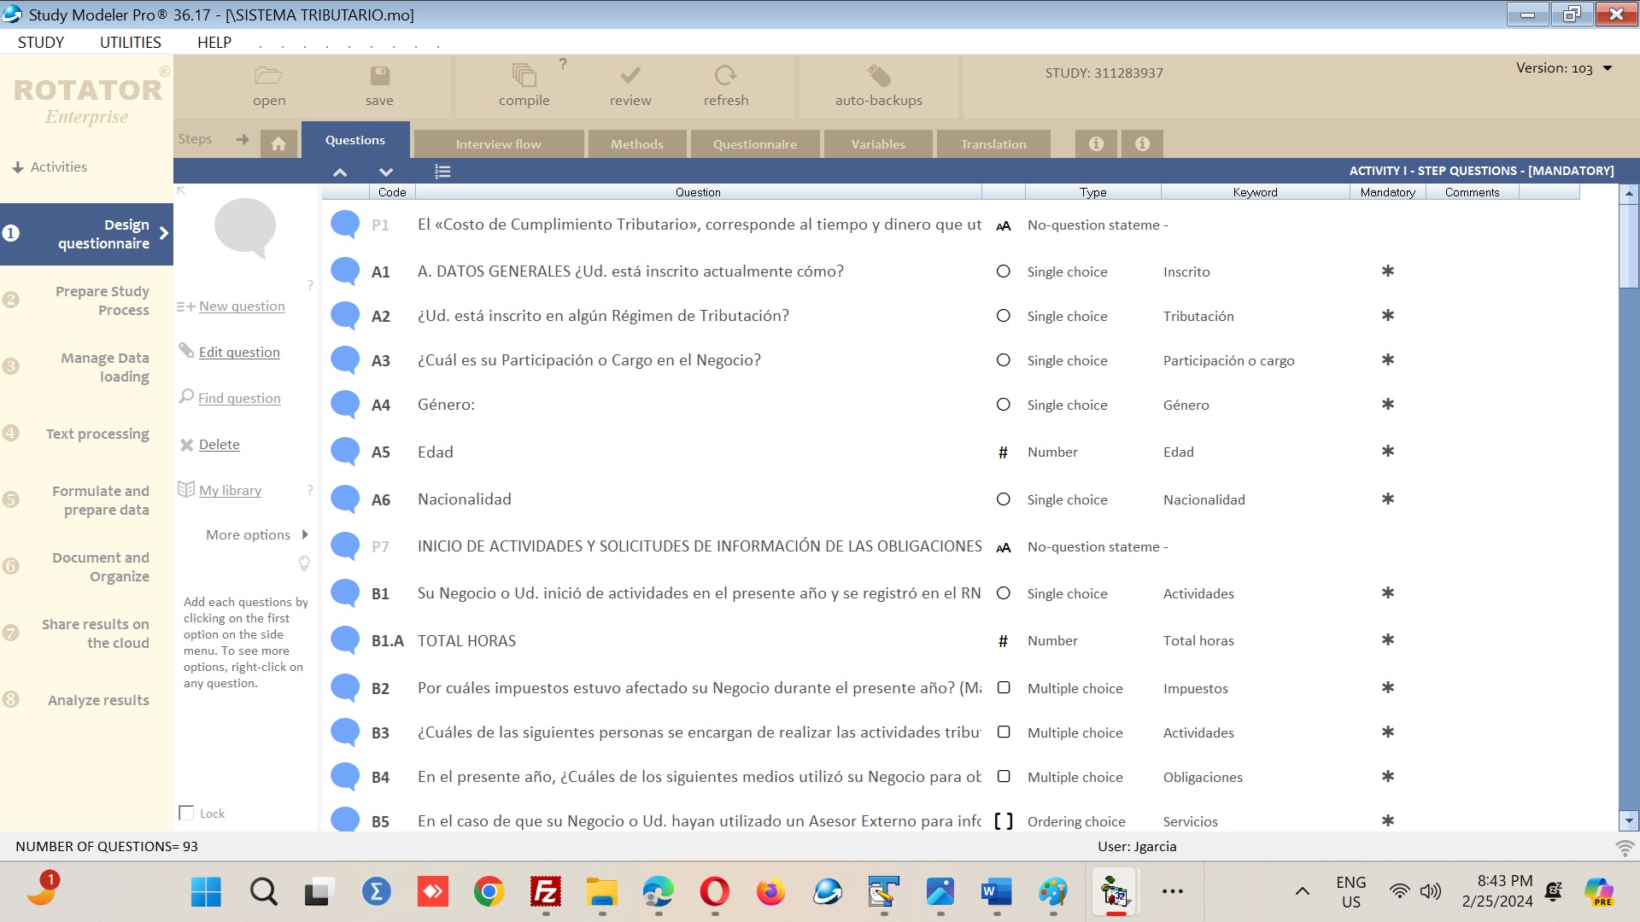Open the UTILITIES menu

[130, 43]
